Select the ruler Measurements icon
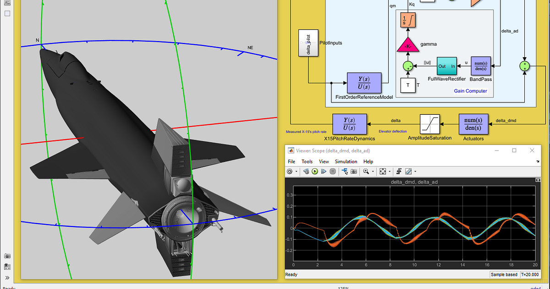 click(x=409, y=171)
